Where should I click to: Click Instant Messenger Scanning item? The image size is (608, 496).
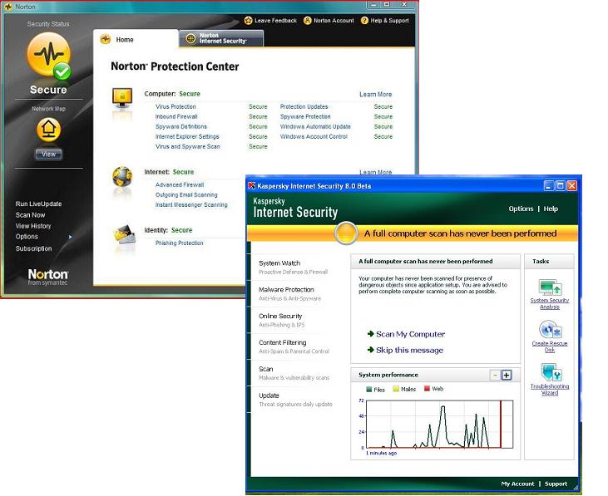[191, 204]
